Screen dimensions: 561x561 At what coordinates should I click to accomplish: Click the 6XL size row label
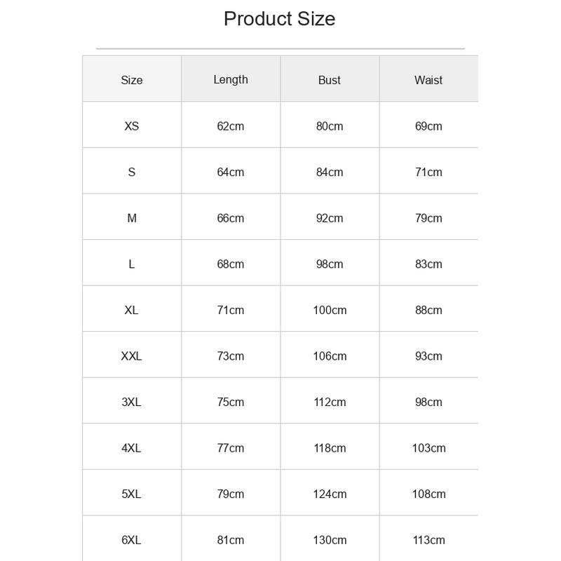coord(131,540)
